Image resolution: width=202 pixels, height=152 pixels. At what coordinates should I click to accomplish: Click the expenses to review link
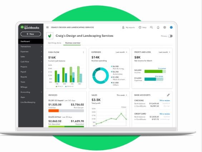point(159,76)
